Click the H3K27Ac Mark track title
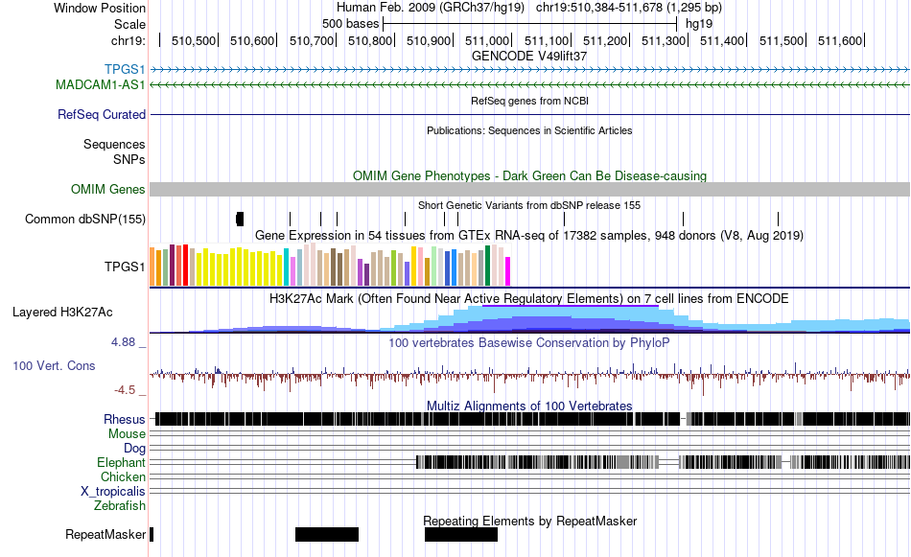 (529, 298)
